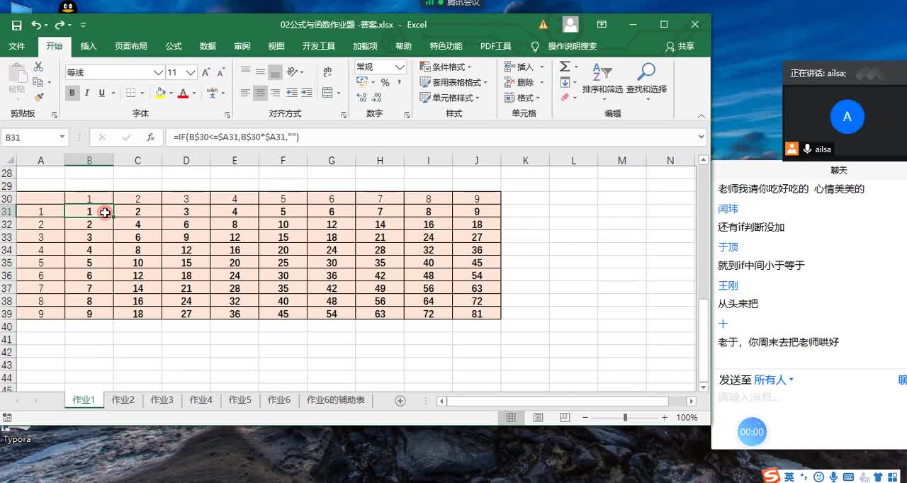Toggle Middle Align

click(x=260, y=72)
